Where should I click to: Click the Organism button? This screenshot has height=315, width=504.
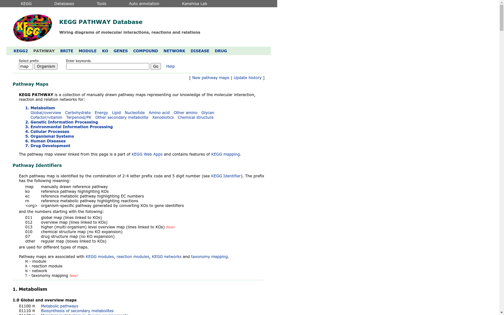(46, 66)
